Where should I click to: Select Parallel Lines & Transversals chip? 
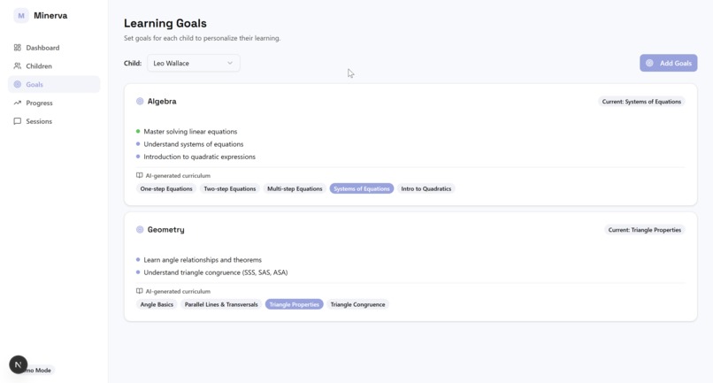point(221,304)
